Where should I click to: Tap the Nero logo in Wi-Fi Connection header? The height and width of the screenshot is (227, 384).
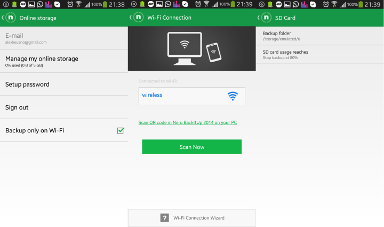pos(138,18)
